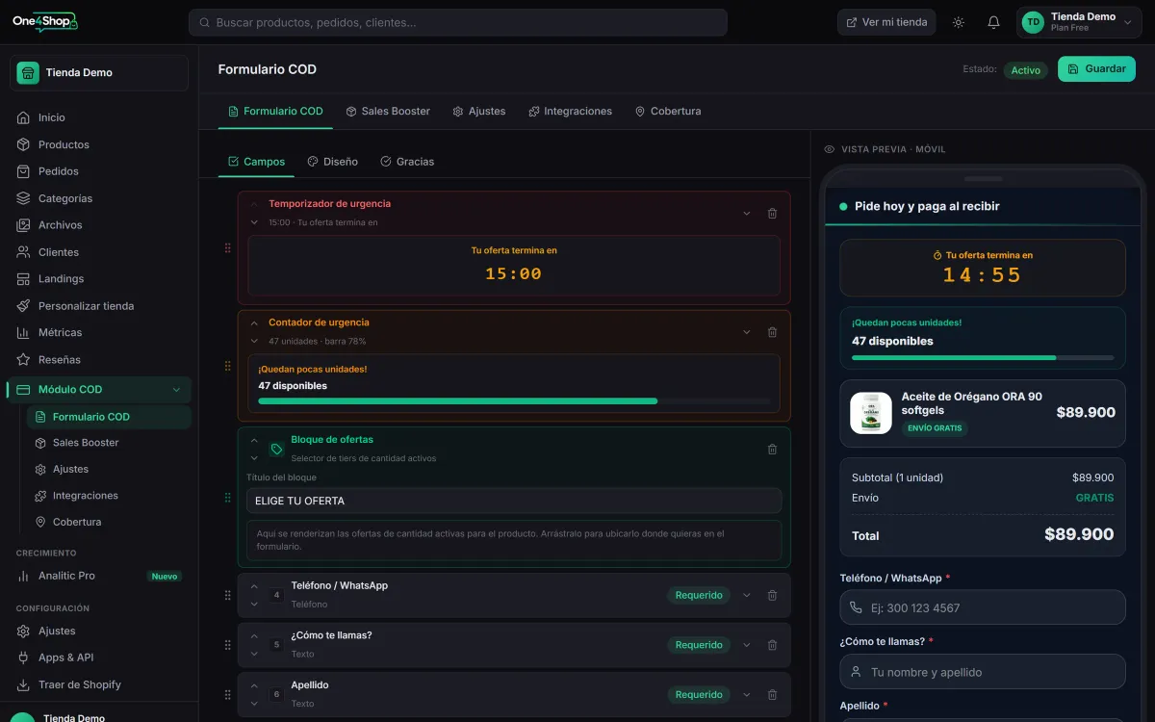Grab the Temporizador de urgencia drag handle
Screen dimensions: 1155x722
(x=228, y=248)
